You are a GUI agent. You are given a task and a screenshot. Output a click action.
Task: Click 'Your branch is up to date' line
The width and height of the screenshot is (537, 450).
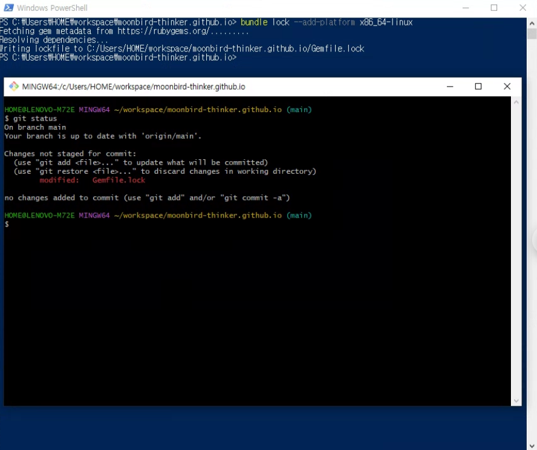pos(103,136)
